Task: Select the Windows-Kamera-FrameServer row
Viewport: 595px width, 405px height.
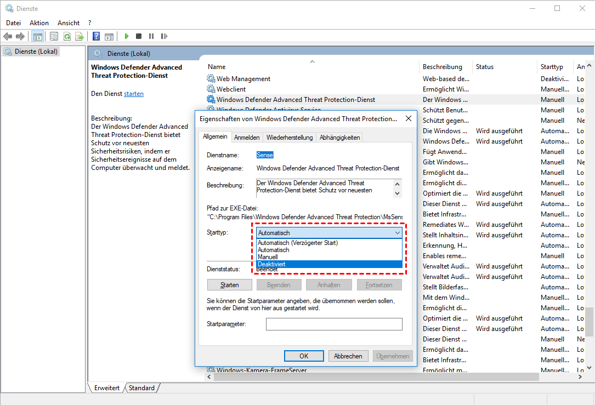Action: pos(395,370)
